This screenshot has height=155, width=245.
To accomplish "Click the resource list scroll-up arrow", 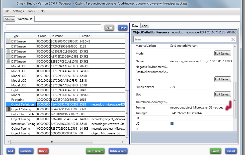I will [127, 41].
